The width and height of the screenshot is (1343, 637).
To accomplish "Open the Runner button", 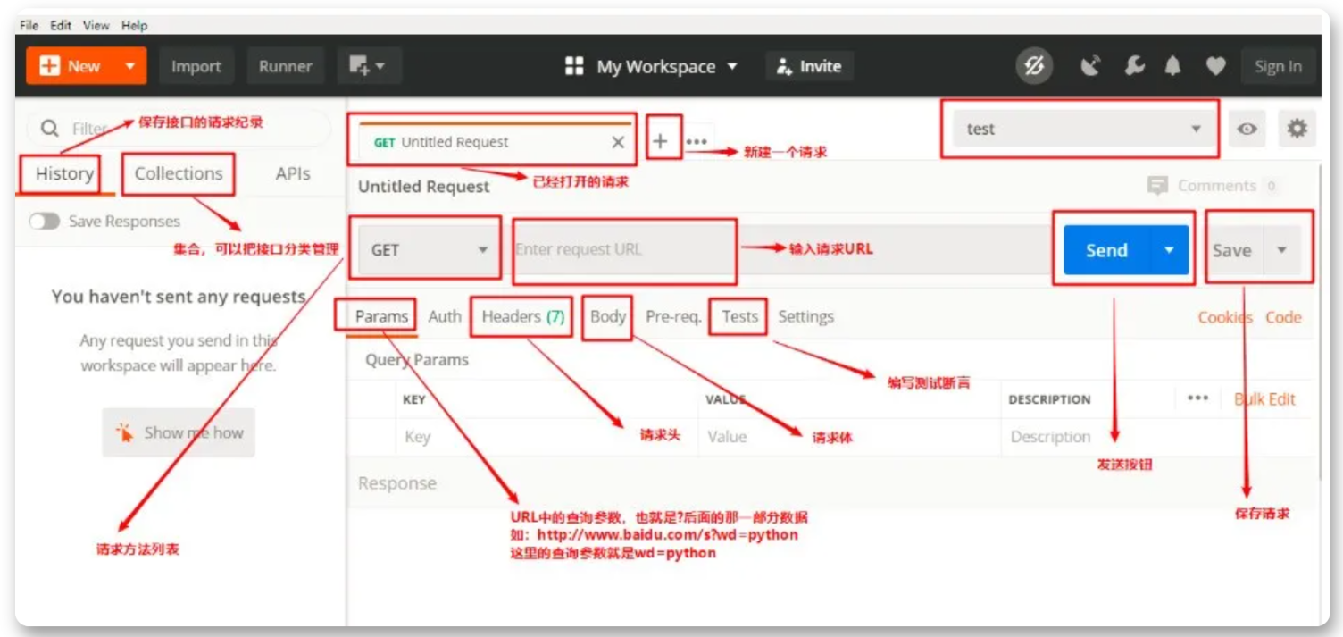I will [x=285, y=66].
